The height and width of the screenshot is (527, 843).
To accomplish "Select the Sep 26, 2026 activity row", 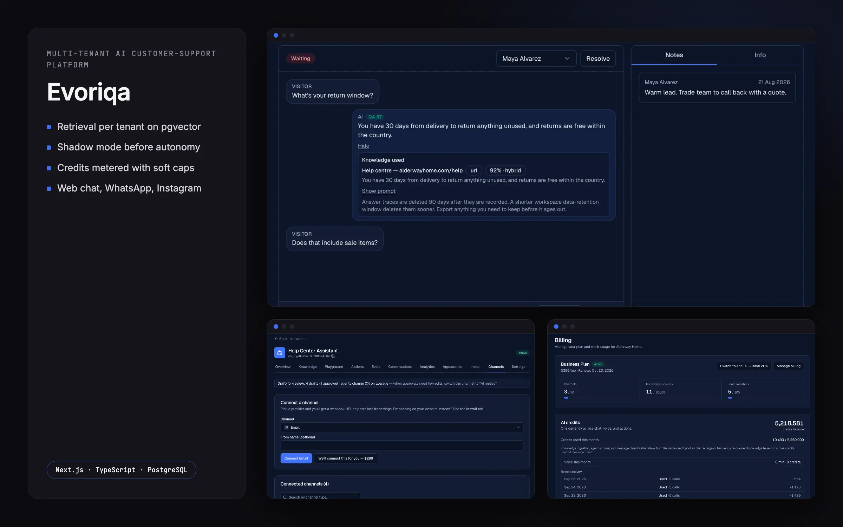I will 682,479.
